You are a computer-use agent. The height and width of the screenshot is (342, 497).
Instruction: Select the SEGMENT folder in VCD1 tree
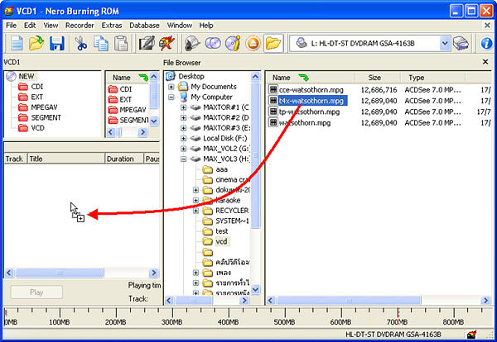click(x=46, y=117)
